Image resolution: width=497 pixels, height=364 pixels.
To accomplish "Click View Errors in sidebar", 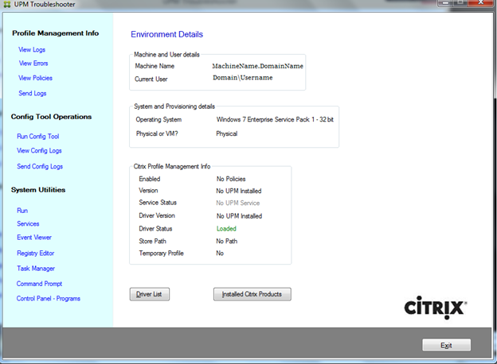I will [x=33, y=64].
